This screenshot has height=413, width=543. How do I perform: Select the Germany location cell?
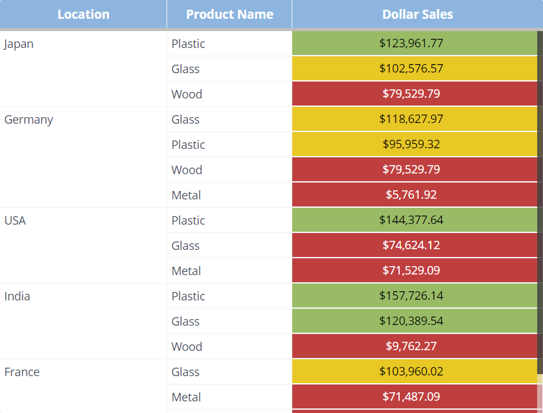coord(83,157)
